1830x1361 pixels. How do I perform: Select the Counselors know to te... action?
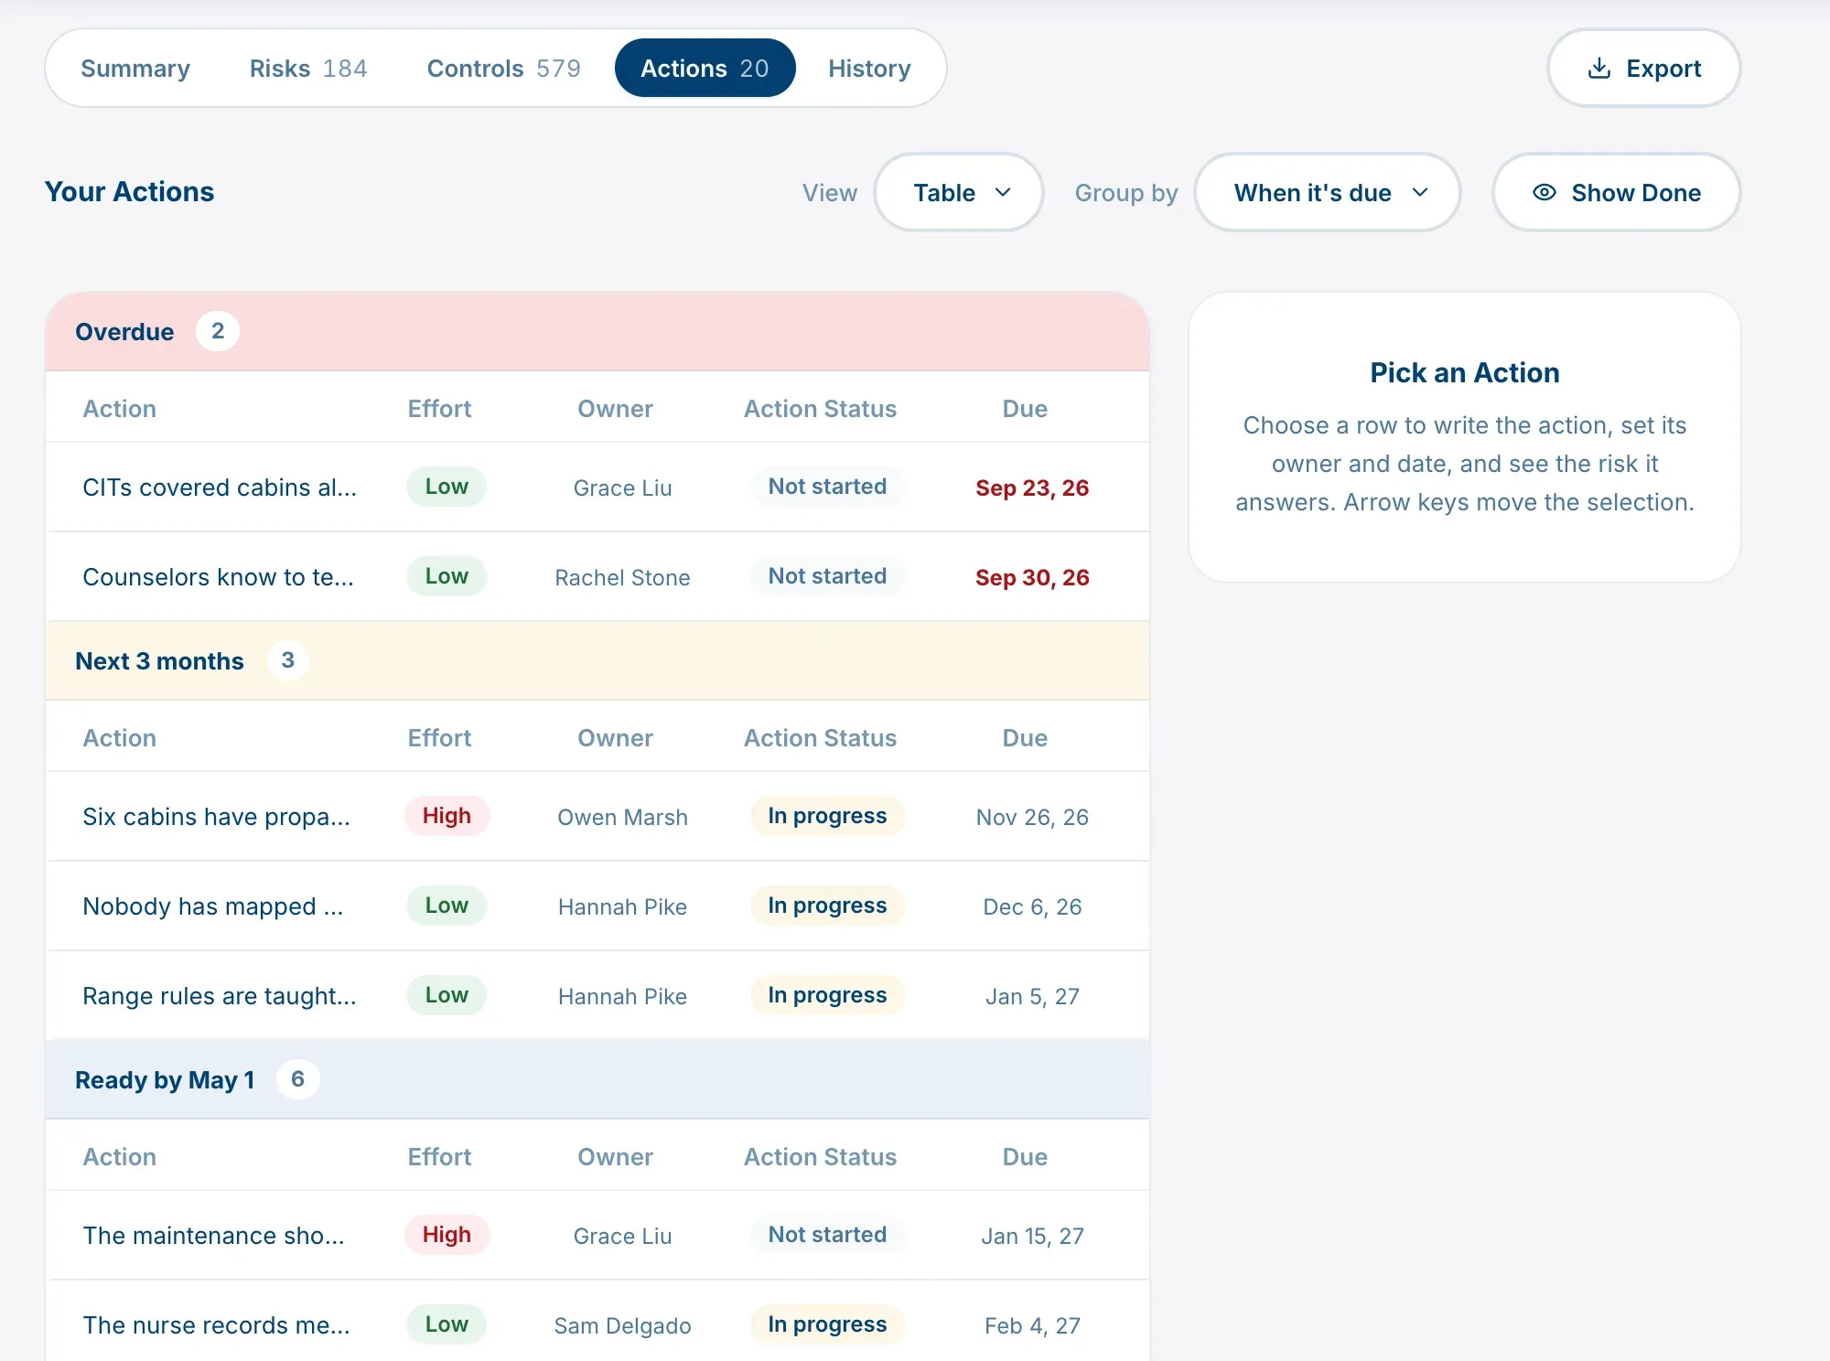(597, 576)
